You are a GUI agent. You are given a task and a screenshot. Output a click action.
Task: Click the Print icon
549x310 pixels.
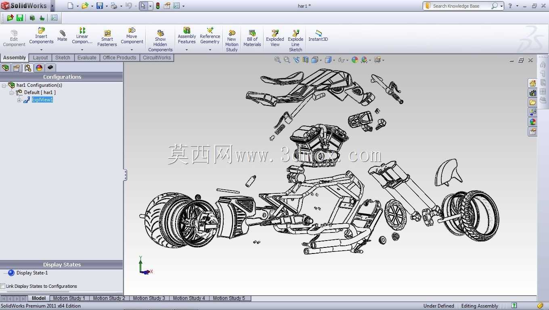tap(114, 6)
